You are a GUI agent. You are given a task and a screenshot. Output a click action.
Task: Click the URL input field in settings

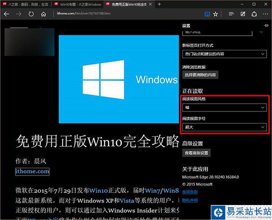pos(217,33)
